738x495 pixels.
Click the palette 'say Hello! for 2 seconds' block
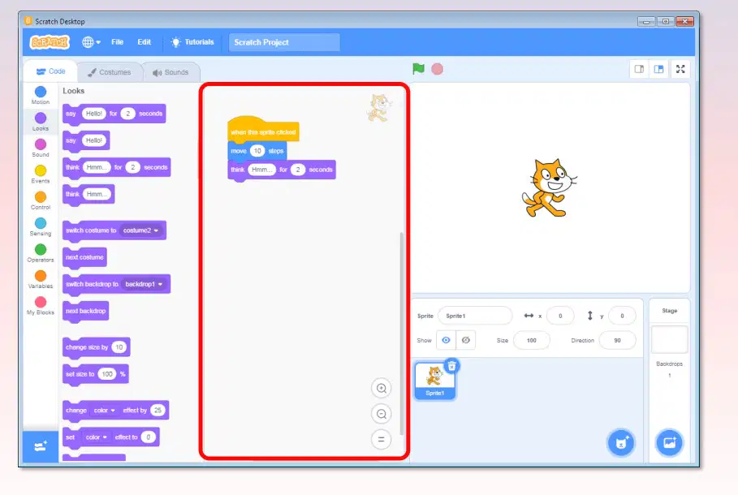click(x=114, y=114)
